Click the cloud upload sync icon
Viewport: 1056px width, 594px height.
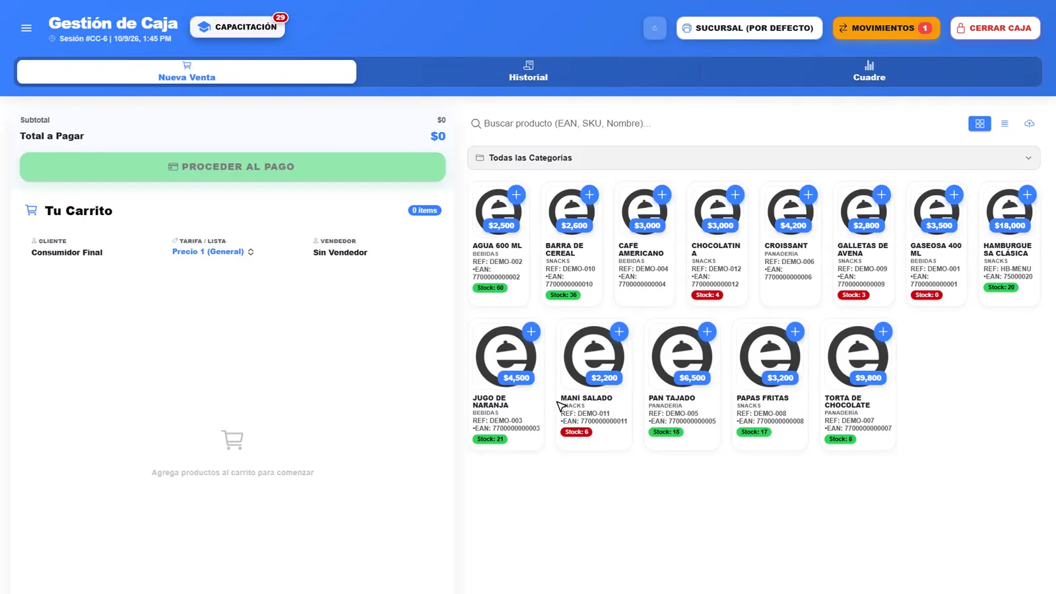point(1029,123)
